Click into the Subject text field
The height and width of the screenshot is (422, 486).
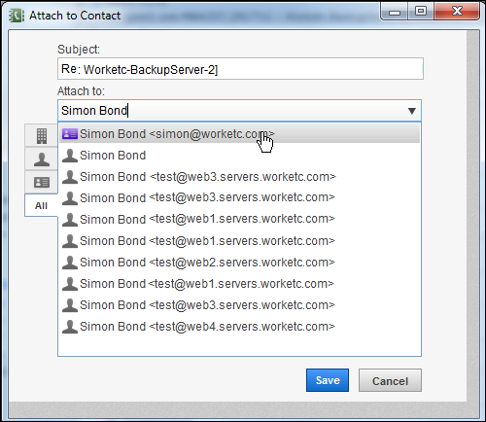tap(240, 69)
